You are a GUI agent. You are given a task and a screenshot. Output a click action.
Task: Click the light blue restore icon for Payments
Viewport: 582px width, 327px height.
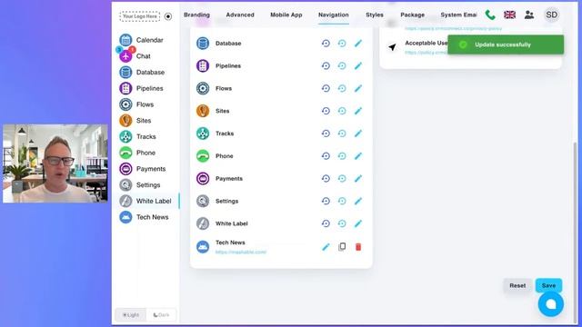click(x=342, y=179)
